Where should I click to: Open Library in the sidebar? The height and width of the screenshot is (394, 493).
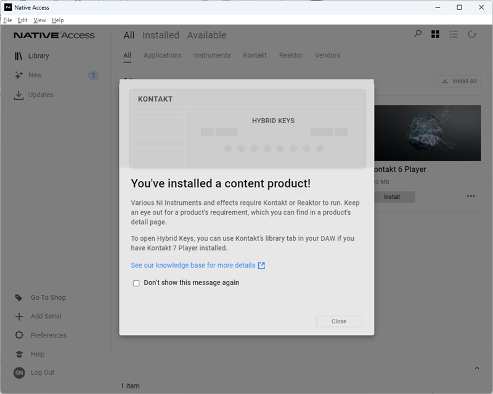39,56
